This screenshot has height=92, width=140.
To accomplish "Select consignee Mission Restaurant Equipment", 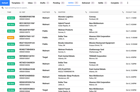I will (102, 43).
